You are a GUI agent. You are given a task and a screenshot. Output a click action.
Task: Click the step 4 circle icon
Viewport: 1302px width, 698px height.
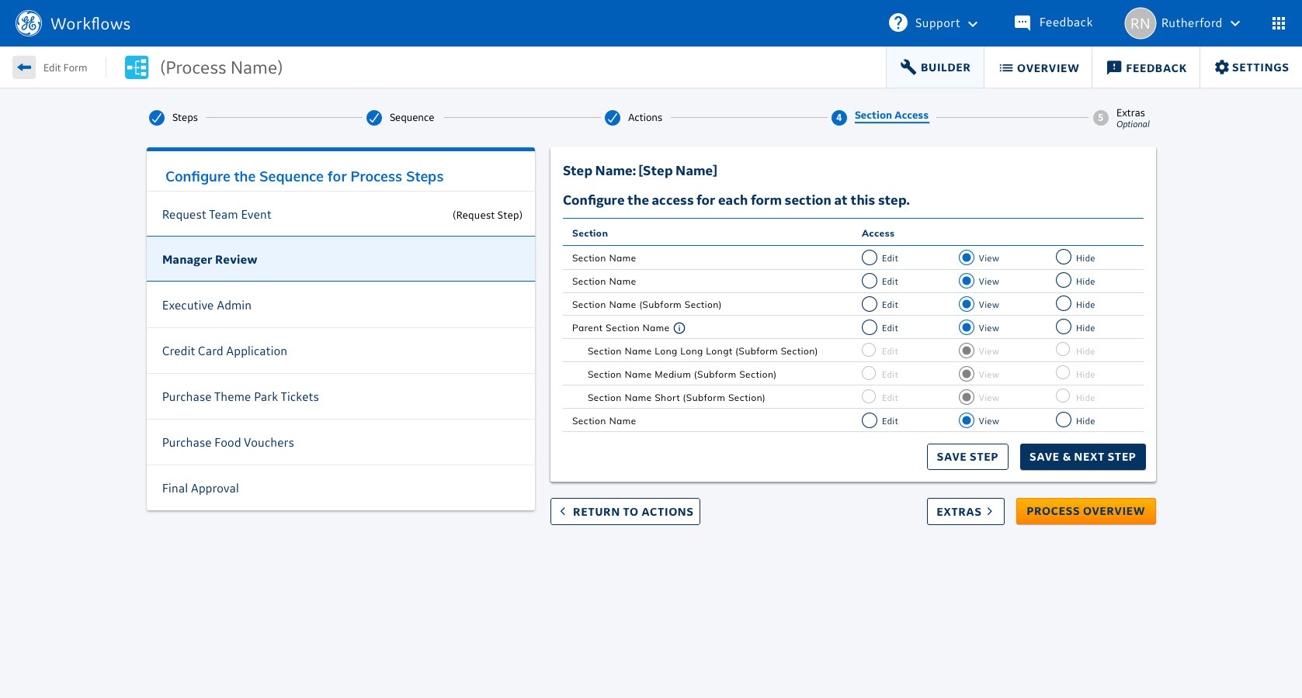coord(838,118)
